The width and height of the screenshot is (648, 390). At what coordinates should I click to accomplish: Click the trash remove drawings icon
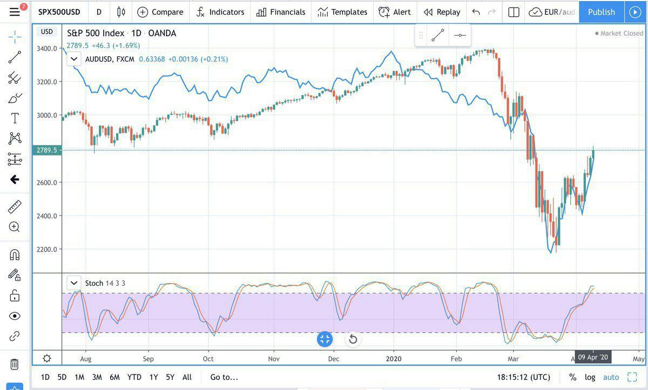15,364
